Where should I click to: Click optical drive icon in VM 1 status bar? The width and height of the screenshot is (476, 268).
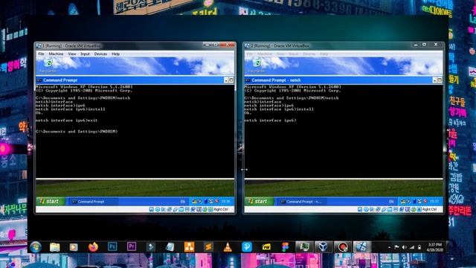[x=158, y=209]
